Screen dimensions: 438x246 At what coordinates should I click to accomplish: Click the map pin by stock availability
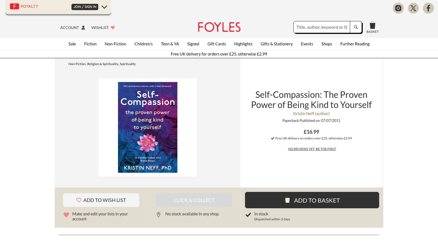159,215
